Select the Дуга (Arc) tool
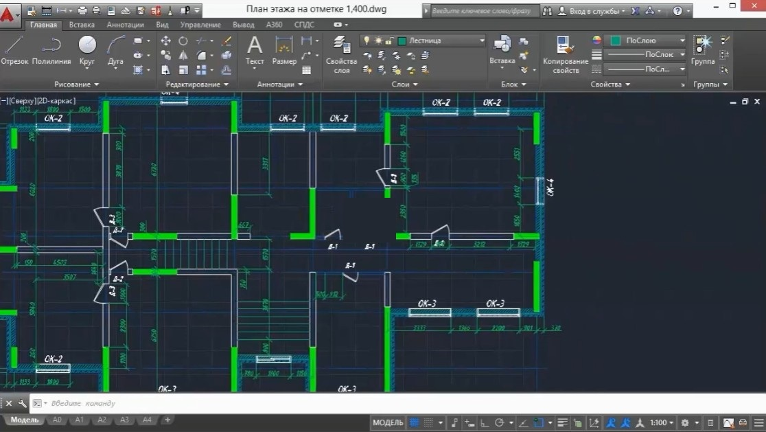This screenshot has height=432, width=766. (116, 50)
